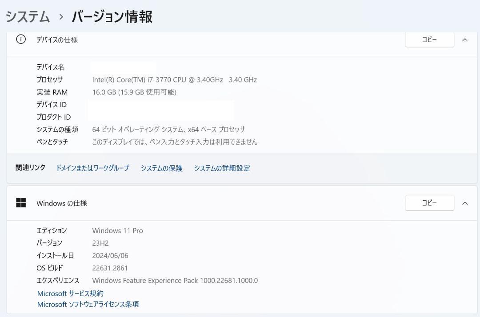Image resolution: width=480 pixels, height=317 pixels.
Task: Select the エディション label
Action: pyautogui.click(x=52, y=230)
